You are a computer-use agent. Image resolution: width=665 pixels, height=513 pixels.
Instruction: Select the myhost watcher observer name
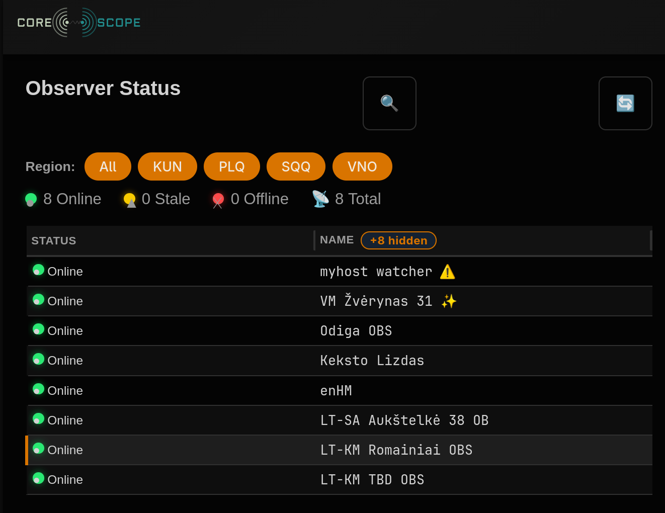click(376, 272)
